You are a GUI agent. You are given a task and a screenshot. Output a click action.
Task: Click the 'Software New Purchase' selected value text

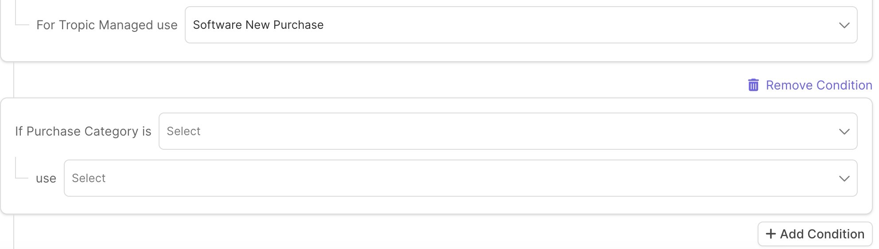click(258, 25)
